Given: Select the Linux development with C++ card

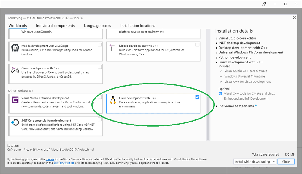Looking at the screenshot, I should [x=153, y=104].
